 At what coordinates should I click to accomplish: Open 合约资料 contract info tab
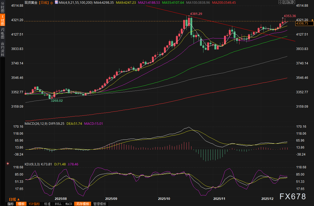pos(2,49)
